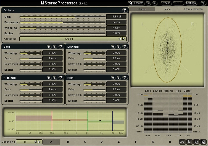Mute the High-mid band with M
Screen dimensions: 208x146
click(x=49, y=78)
